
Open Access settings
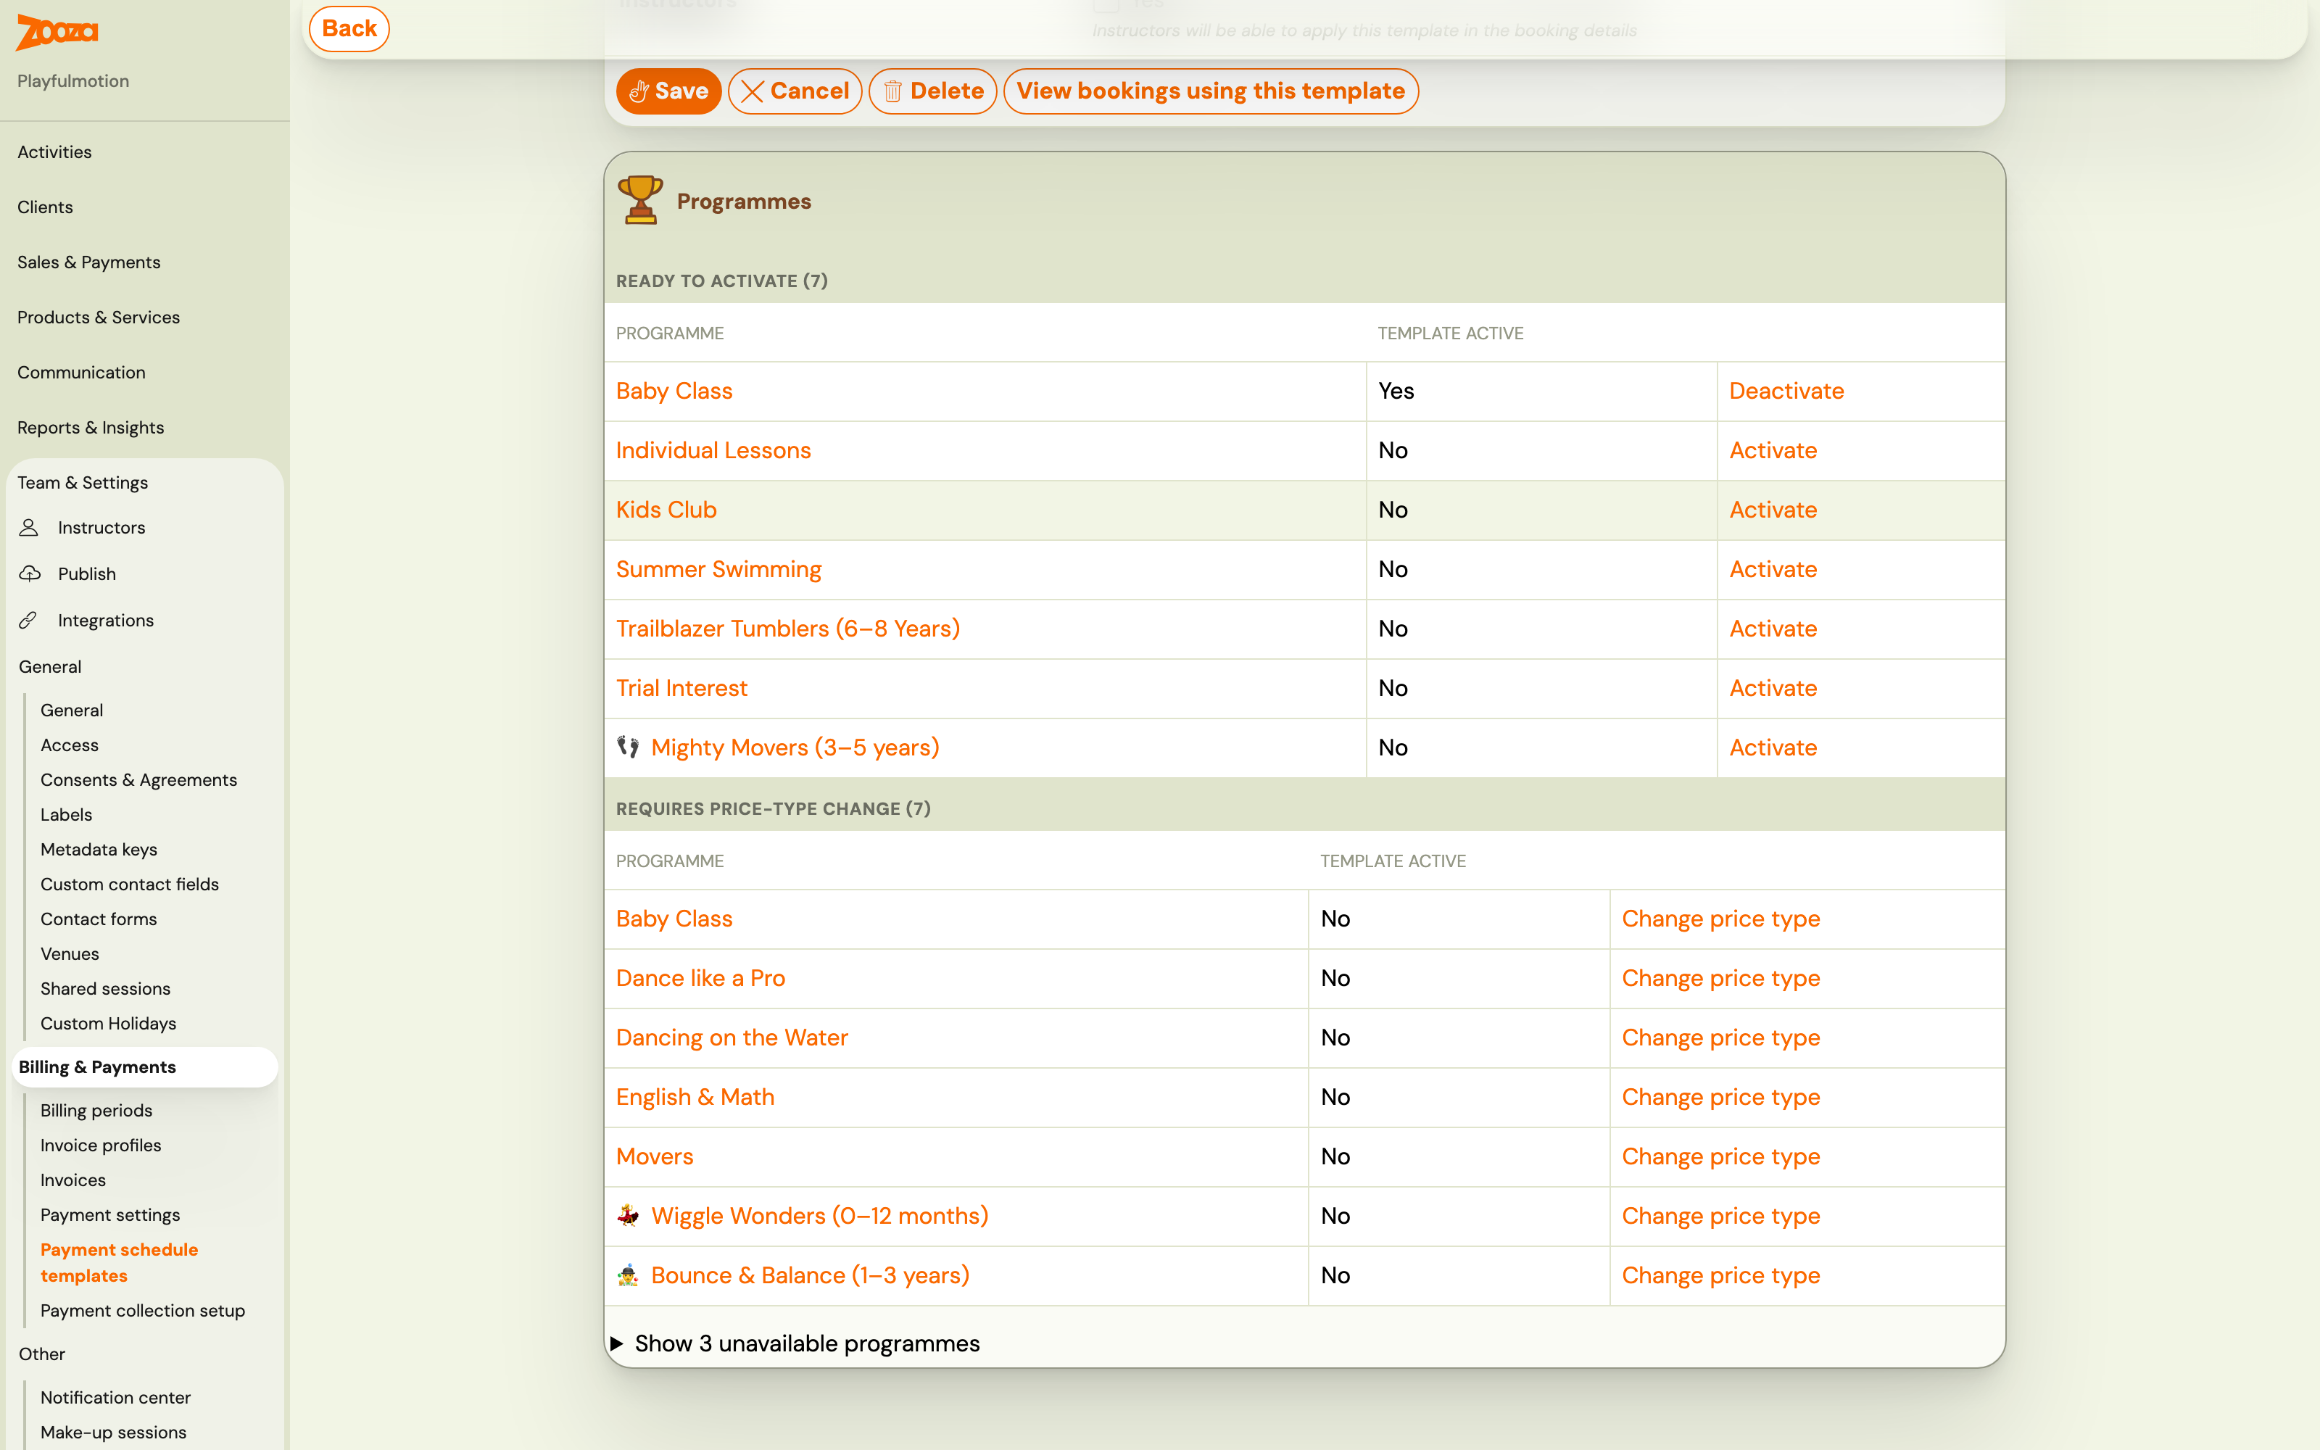[69, 745]
